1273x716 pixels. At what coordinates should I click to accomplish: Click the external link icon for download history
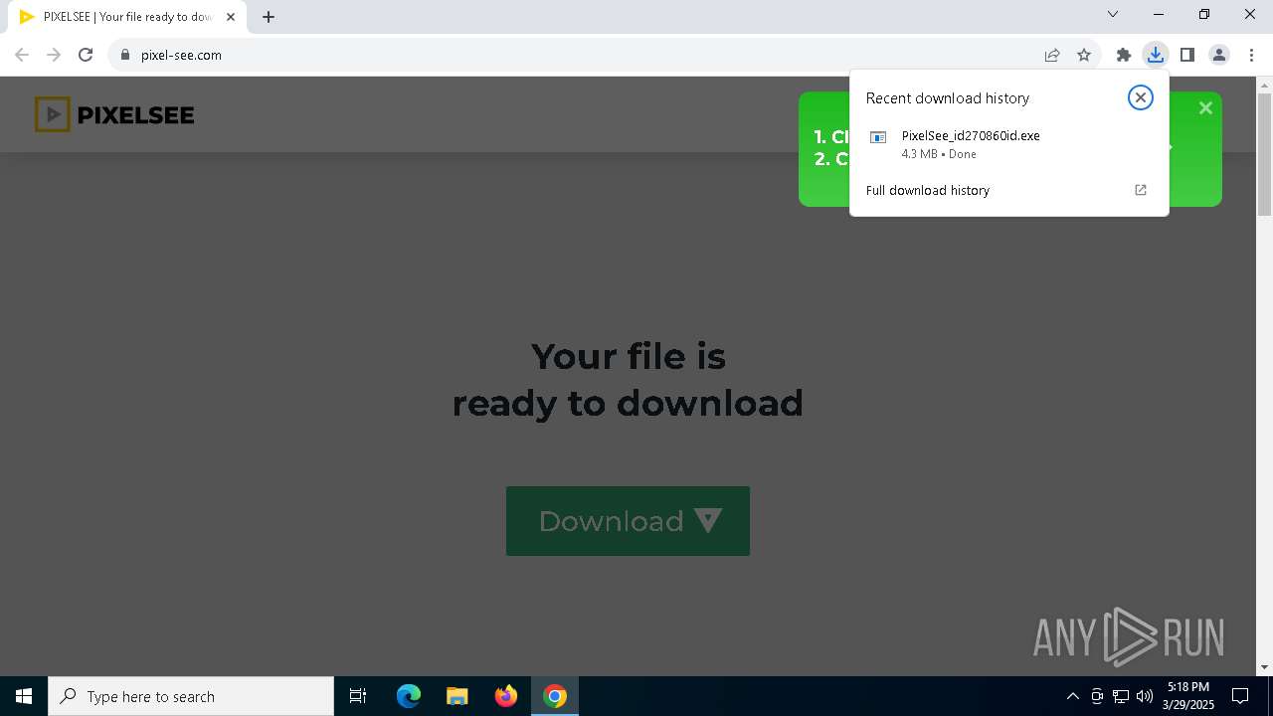(1141, 190)
